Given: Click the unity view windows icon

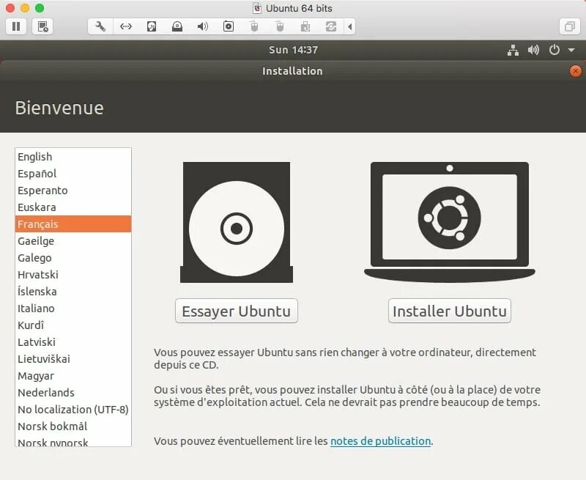Looking at the screenshot, I should (x=570, y=26).
